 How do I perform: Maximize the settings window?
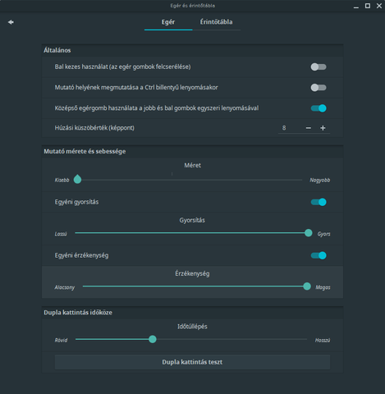coord(368,6)
